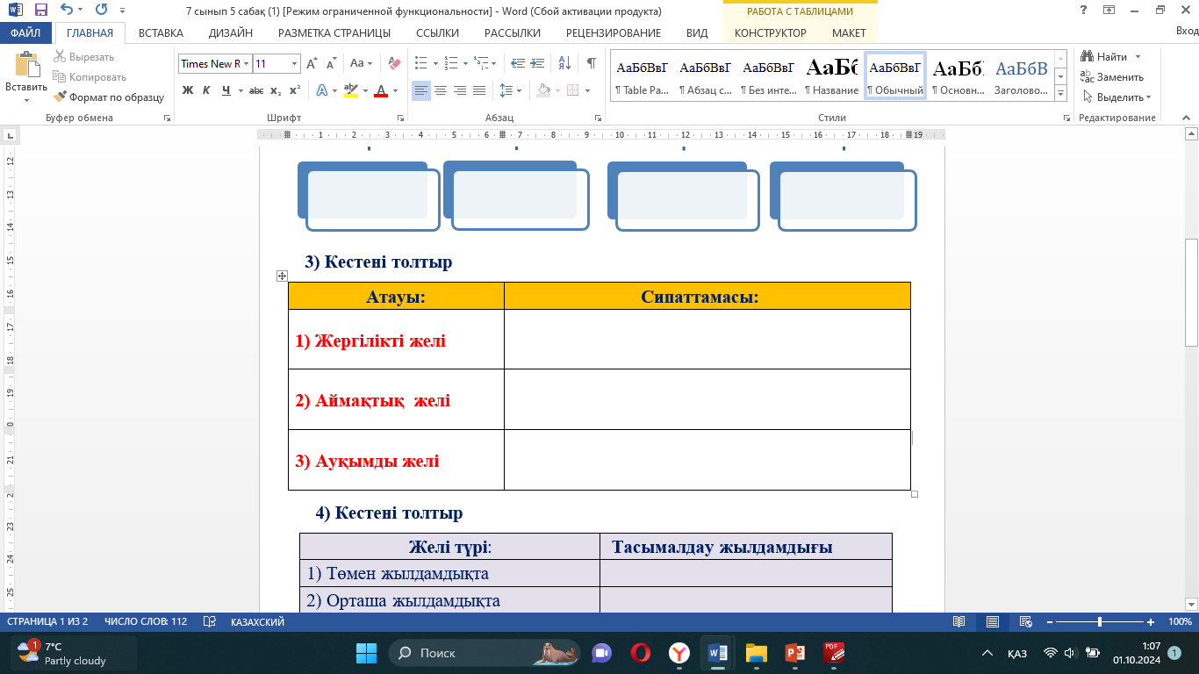The image size is (1199, 674).
Task: Open the Paste (Вставить) options dropdown arrow
Action: [26, 99]
